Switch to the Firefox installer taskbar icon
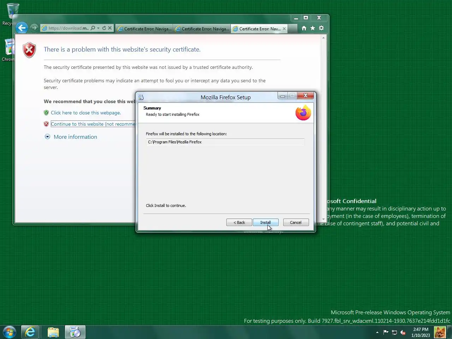 pyautogui.click(x=75, y=332)
